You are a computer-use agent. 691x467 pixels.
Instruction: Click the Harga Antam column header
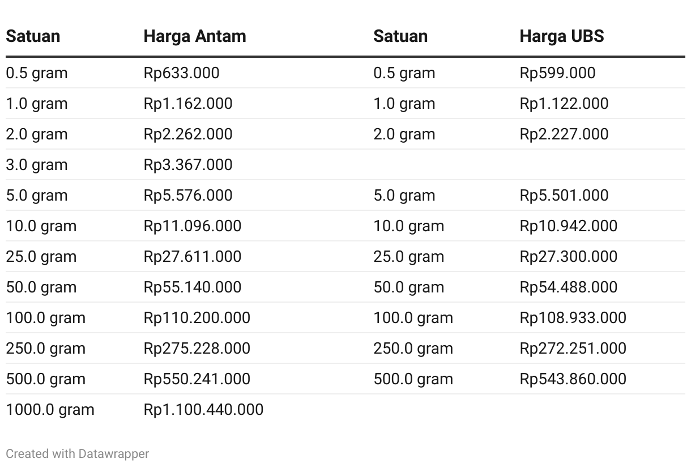tap(195, 36)
